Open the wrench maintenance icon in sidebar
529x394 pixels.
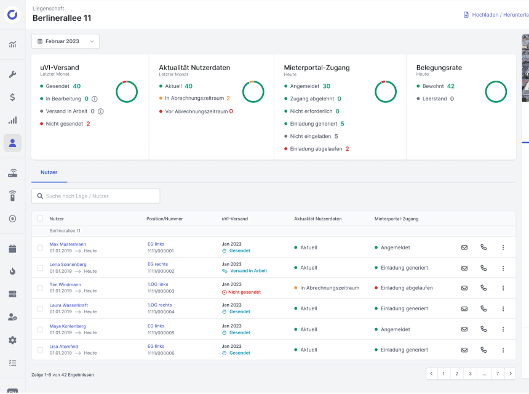click(x=12, y=74)
